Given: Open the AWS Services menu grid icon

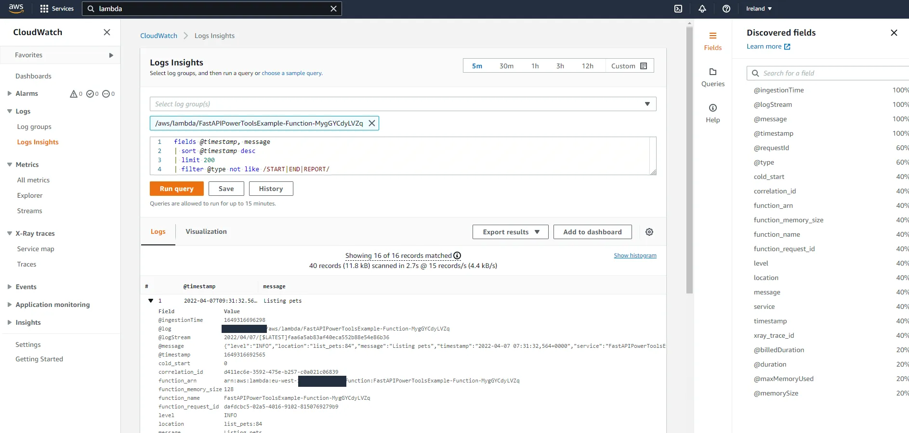Looking at the screenshot, I should pos(43,9).
